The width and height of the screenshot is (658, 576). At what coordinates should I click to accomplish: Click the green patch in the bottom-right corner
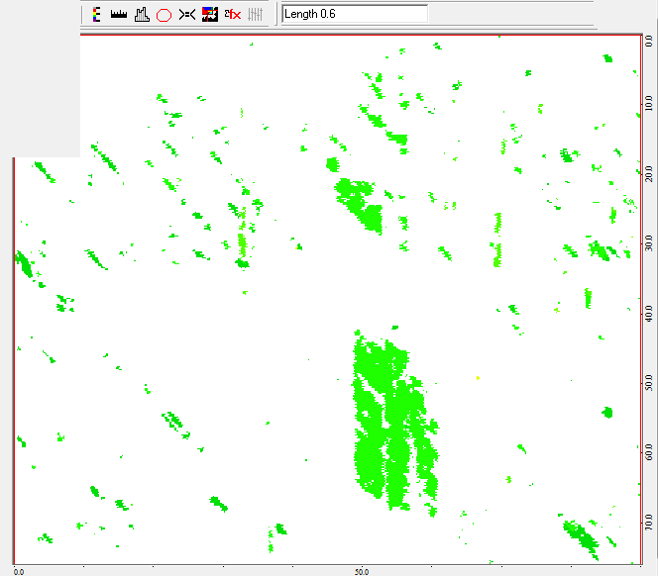point(579,534)
